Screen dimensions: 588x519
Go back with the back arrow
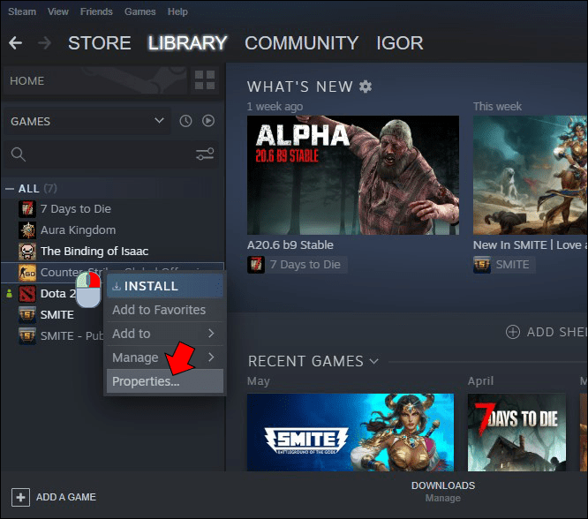click(x=15, y=42)
